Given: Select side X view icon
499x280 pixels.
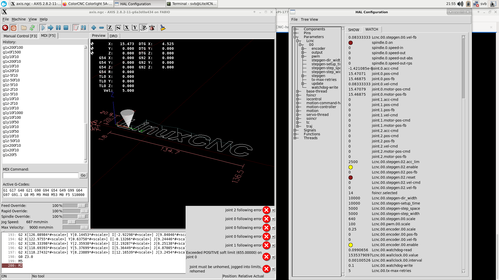Looking at the screenshot, I should click(126, 28).
